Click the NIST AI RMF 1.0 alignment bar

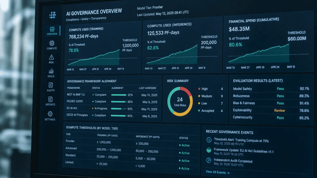119,95
